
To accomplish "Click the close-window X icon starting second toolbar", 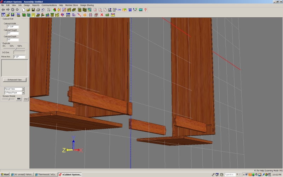I will click(x=3, y=15).
